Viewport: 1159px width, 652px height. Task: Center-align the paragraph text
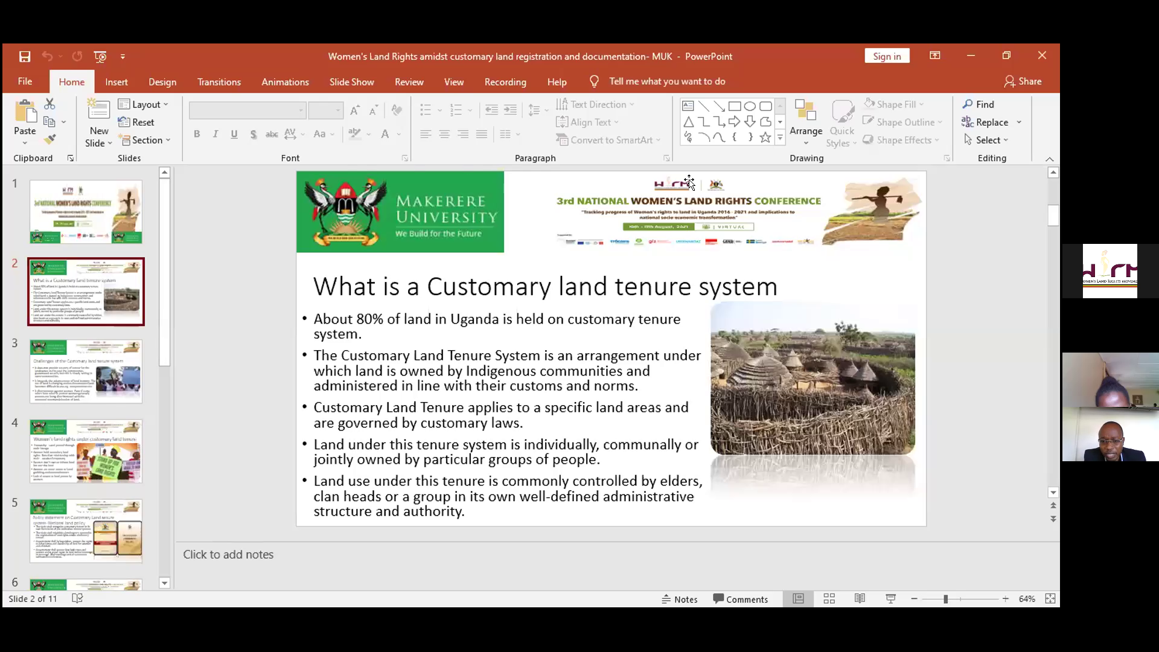click(444, 134)
